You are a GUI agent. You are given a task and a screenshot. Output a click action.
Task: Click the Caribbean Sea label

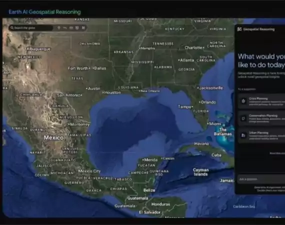[x=244, y=206]
